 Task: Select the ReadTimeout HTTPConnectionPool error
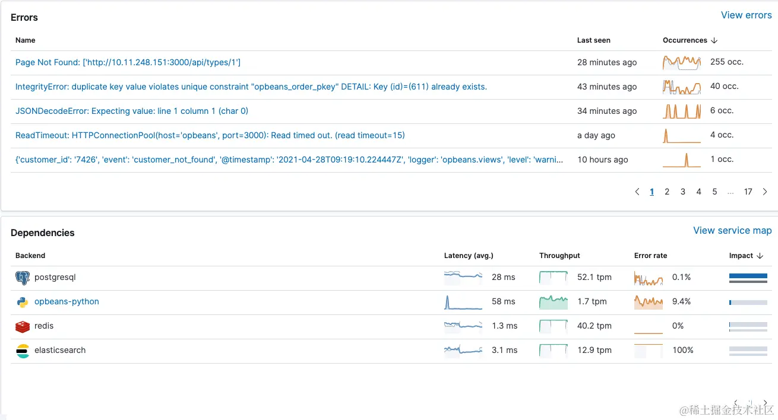point(210,135)
